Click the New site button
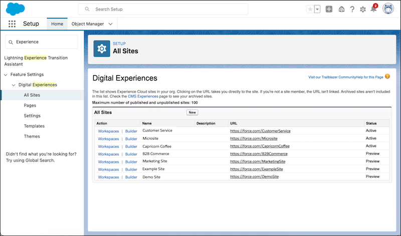 [x=192, y=113]
